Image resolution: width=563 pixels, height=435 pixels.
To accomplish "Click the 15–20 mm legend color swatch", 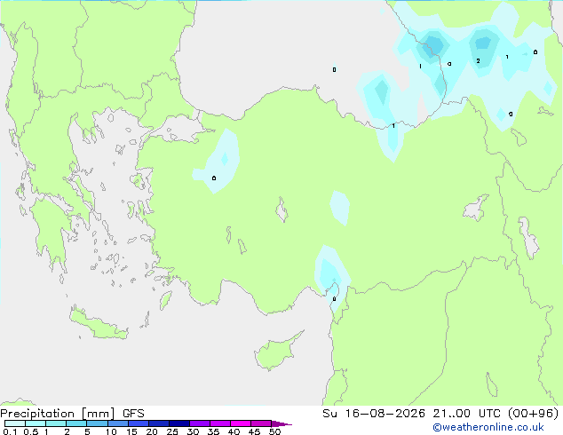I will pyautogui.click(x=139, y=423).
